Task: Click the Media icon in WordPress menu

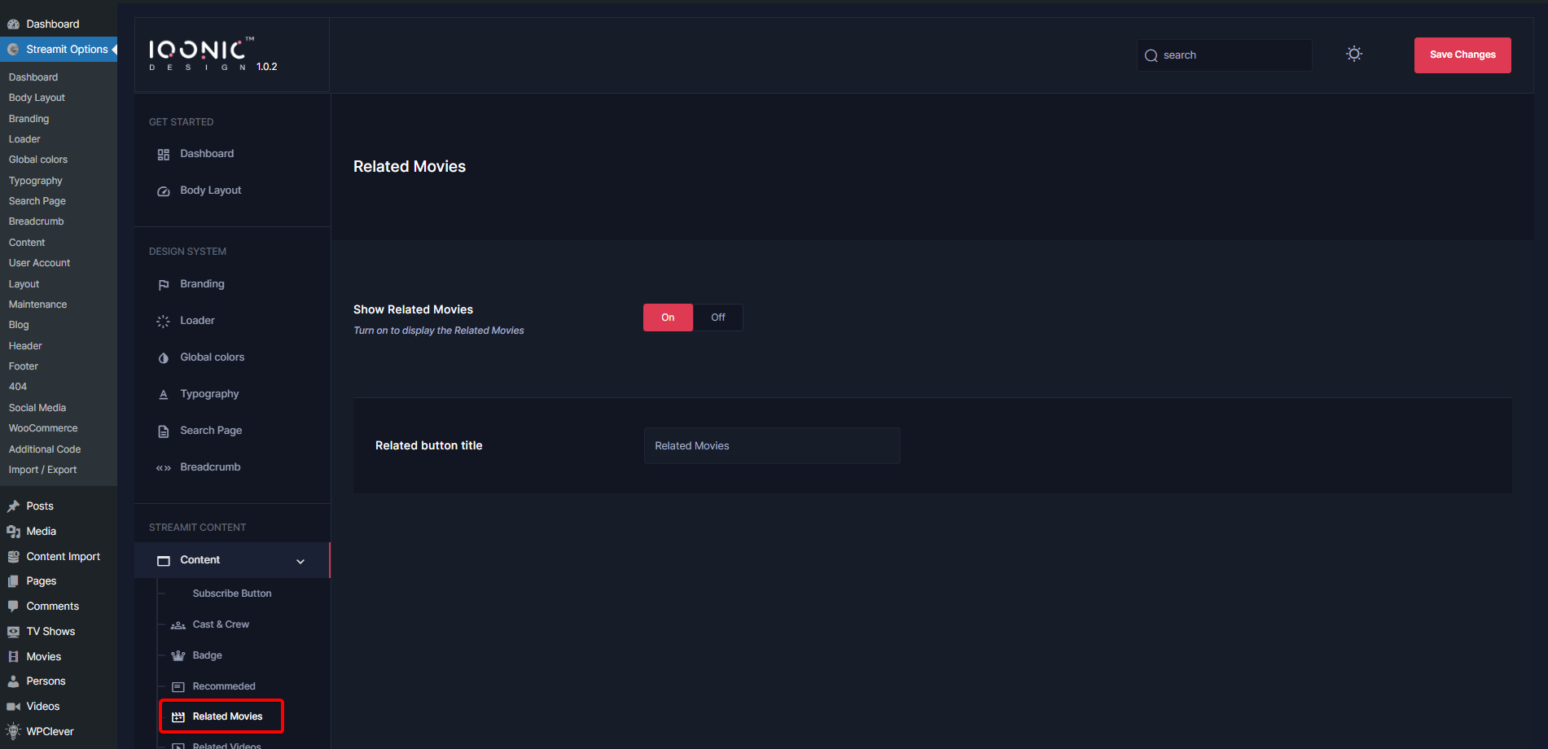Action: (13, 532)
